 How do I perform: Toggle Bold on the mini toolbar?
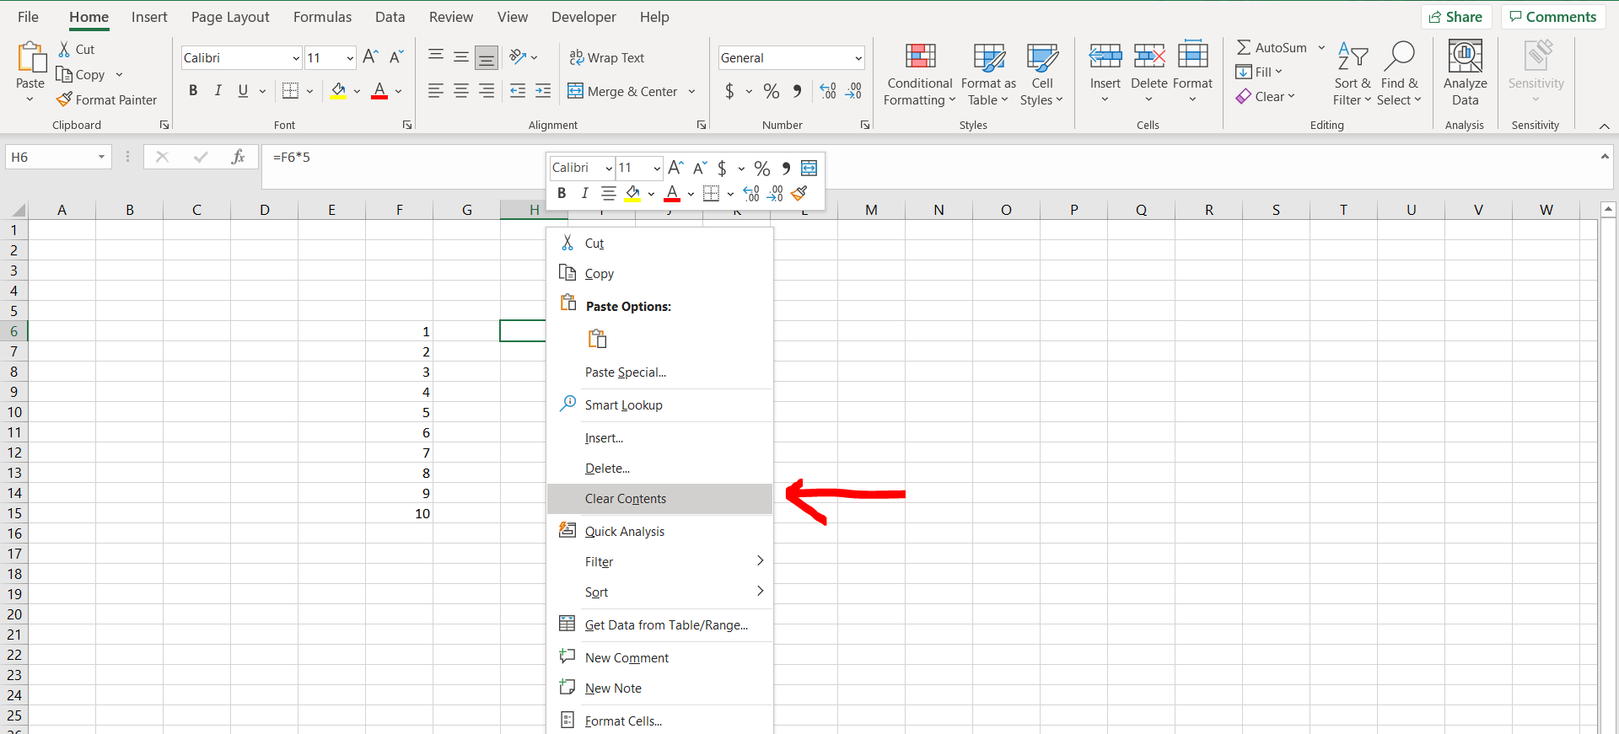pos(562,194)
